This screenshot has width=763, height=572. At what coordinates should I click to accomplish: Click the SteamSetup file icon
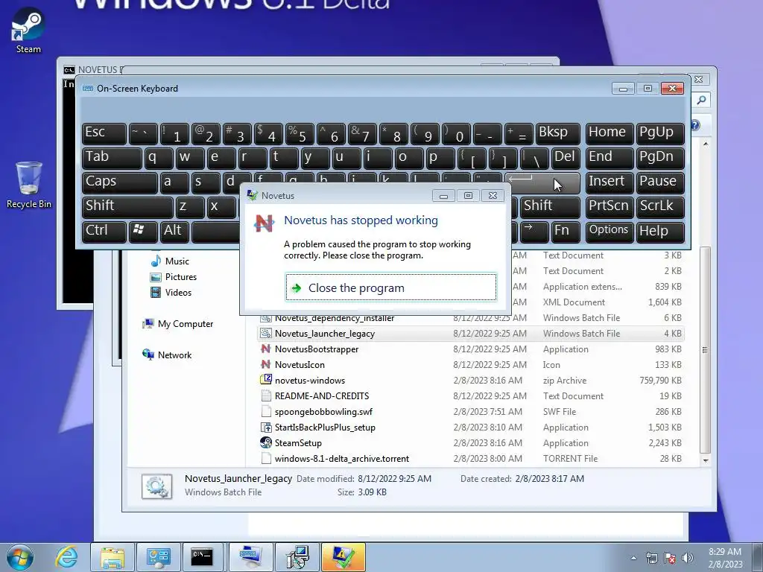click(266, 442)
